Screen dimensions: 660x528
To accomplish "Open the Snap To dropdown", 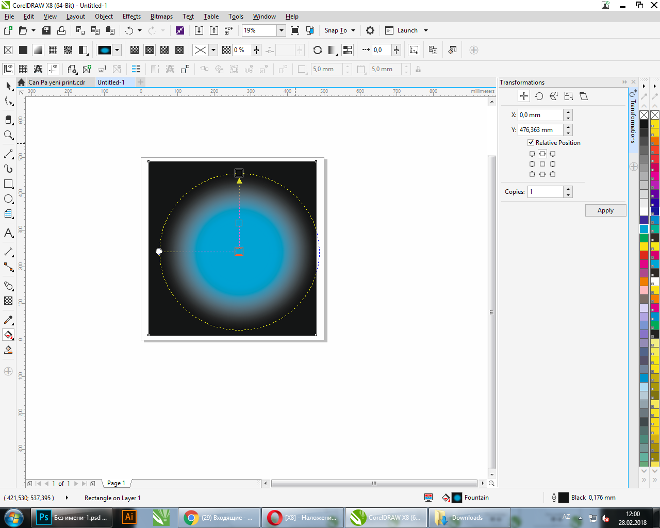I will [x=339, y=30].
